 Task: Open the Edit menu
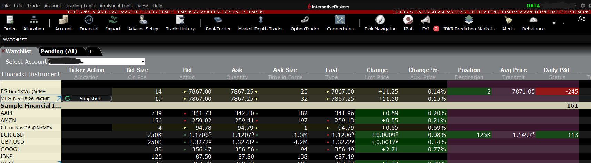18,6
